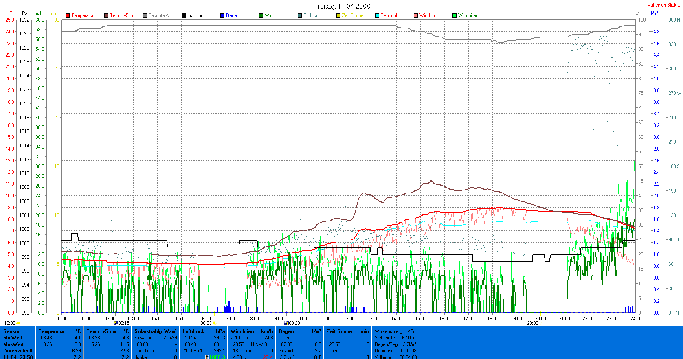Toggle the Windböen series label
This screenshot has height=359, width=683.
coord(468,15)
